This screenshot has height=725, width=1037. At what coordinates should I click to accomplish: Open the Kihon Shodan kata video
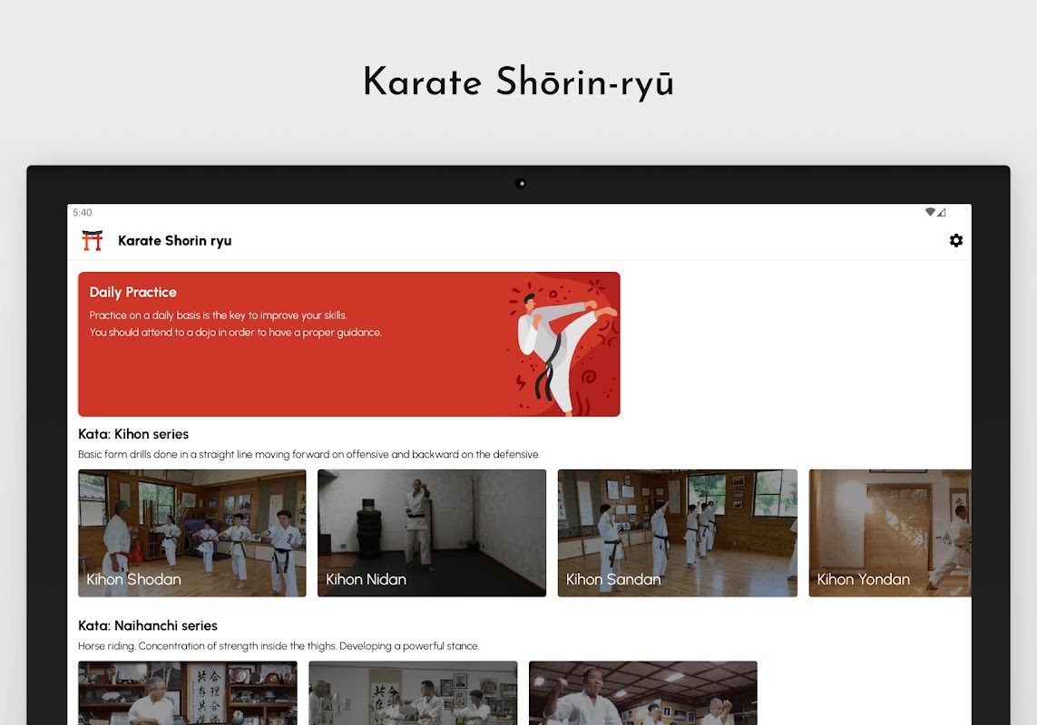[191, 534]
